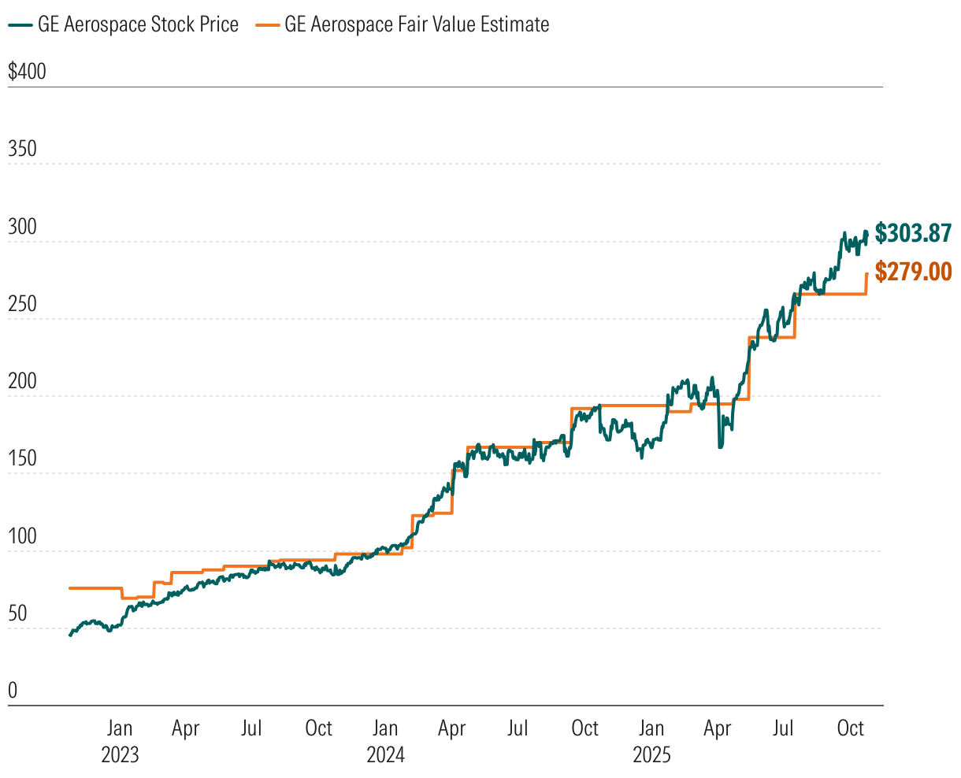Toggle the GE Aerospace Fair Value Estimate legend label
The image size is (961, 778).
point(417,25)
